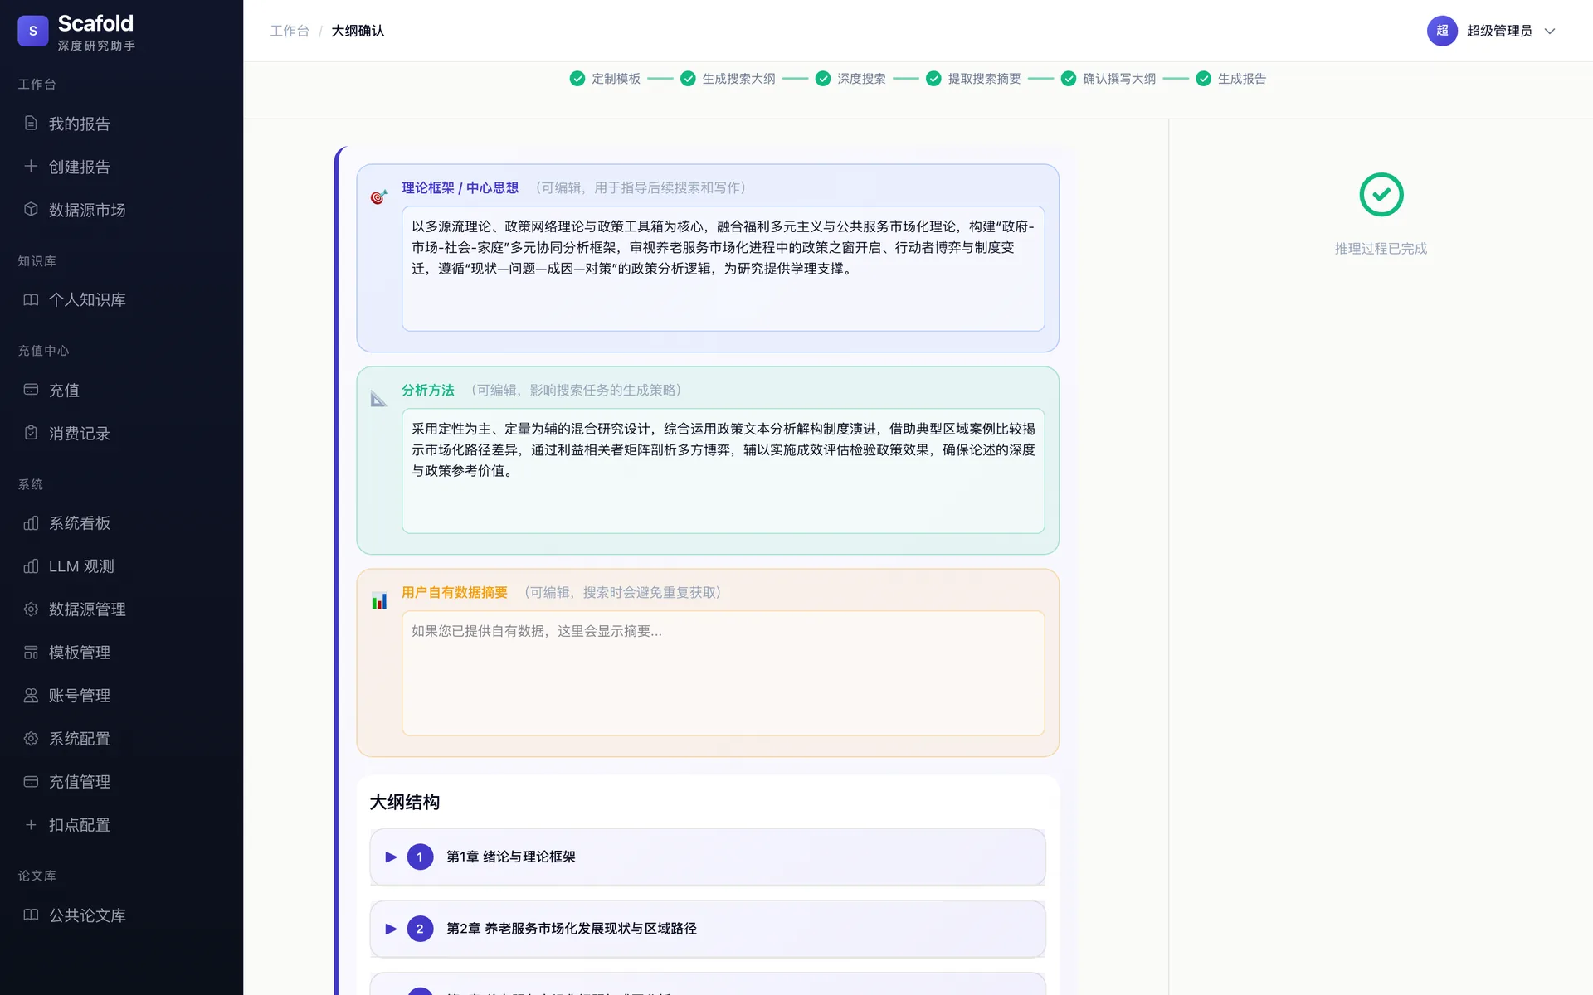Open 我的报告 document icon

pos(31,124)
